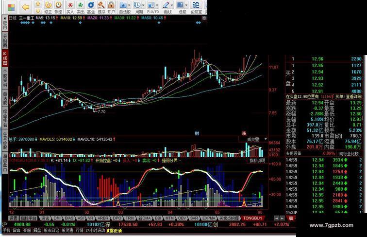Select the BIAS indicator tab
This screenshot has width=367, height=237.
tap(69, 218)
